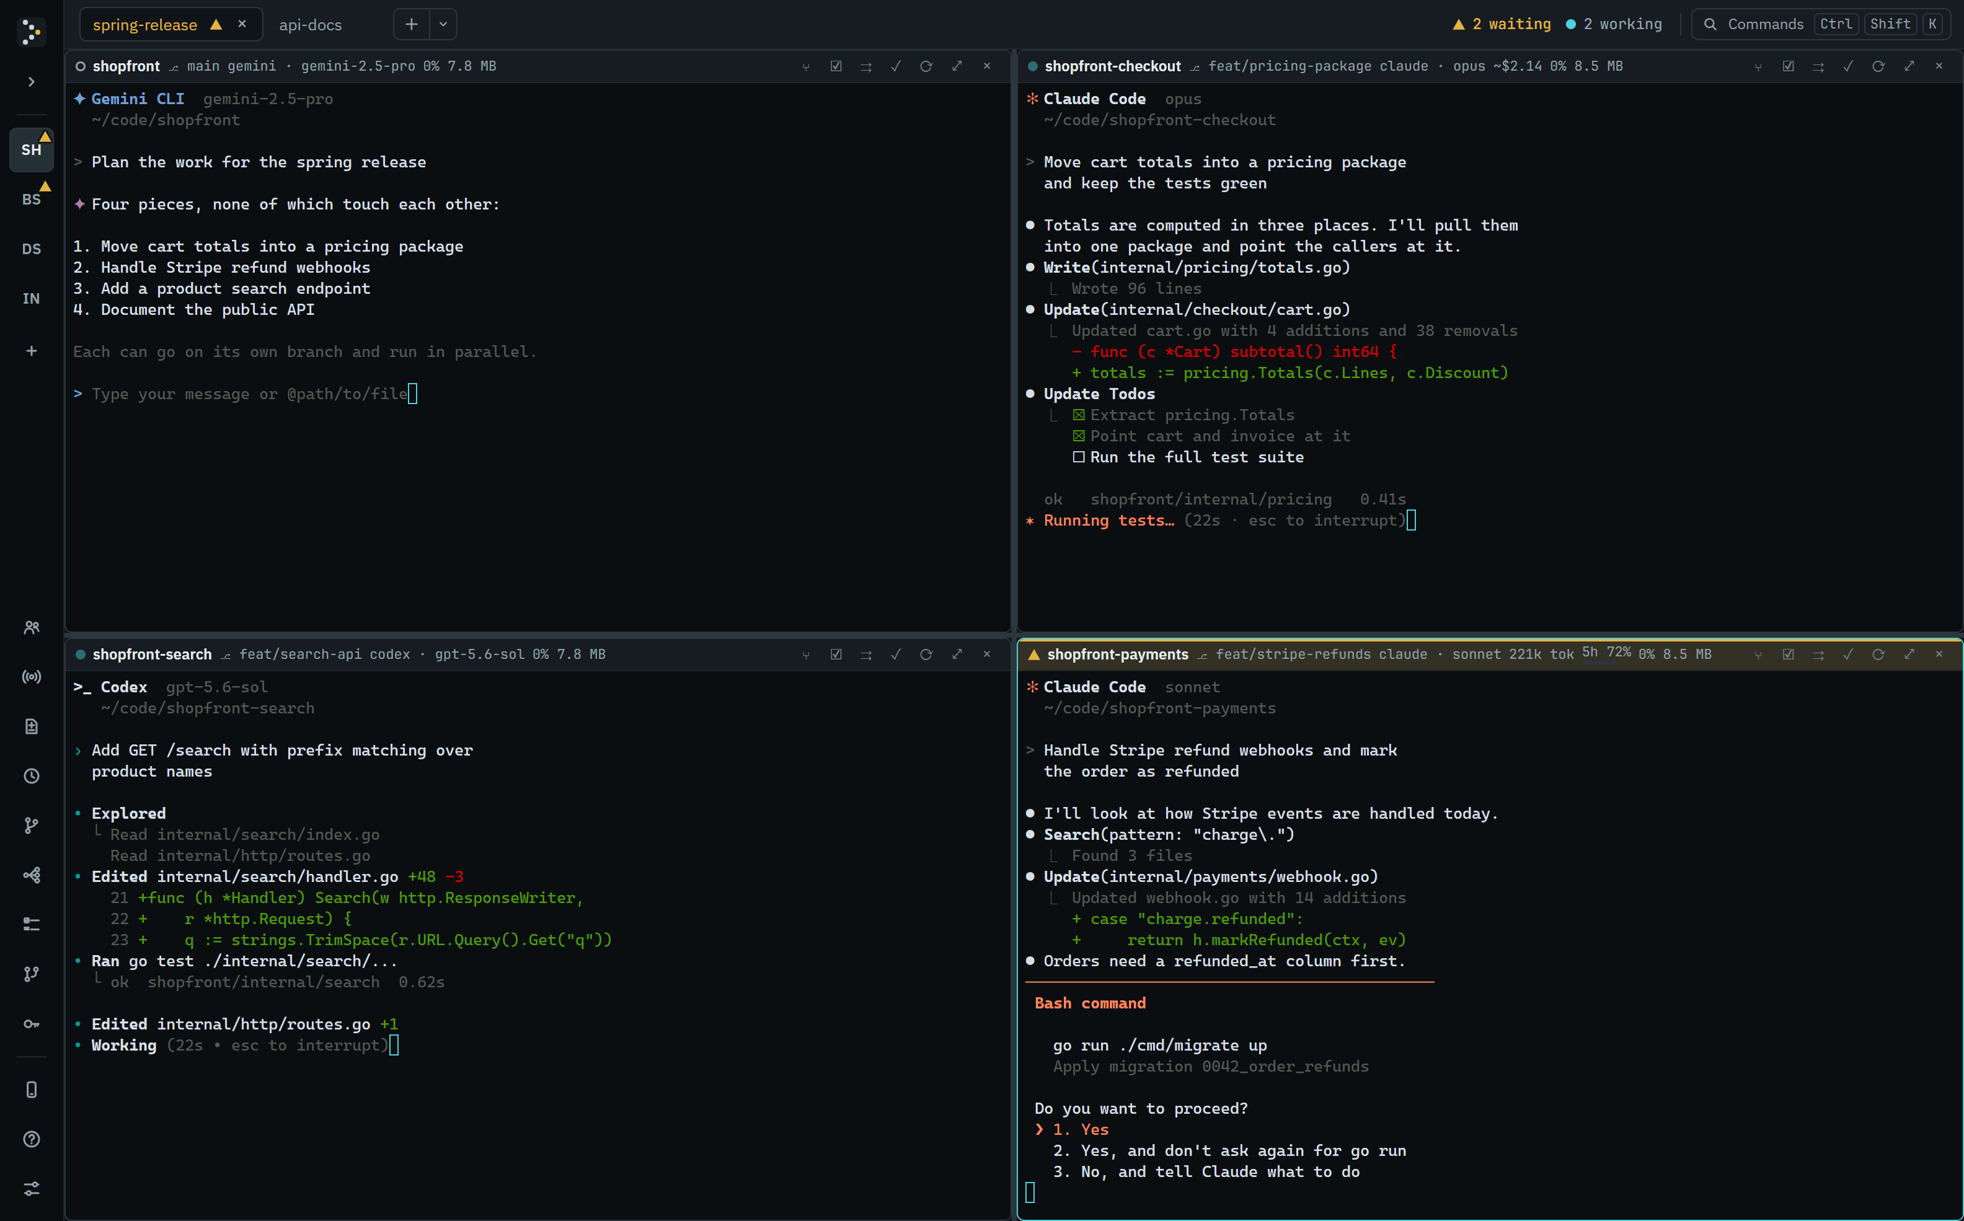Screen dimensions: 1964x1221
Task: Click the app logo at top-left
Action: coord(32,32)
